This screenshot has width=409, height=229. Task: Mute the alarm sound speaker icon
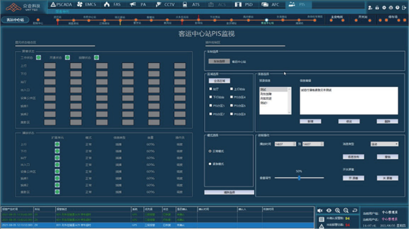(x=321, y=210)
